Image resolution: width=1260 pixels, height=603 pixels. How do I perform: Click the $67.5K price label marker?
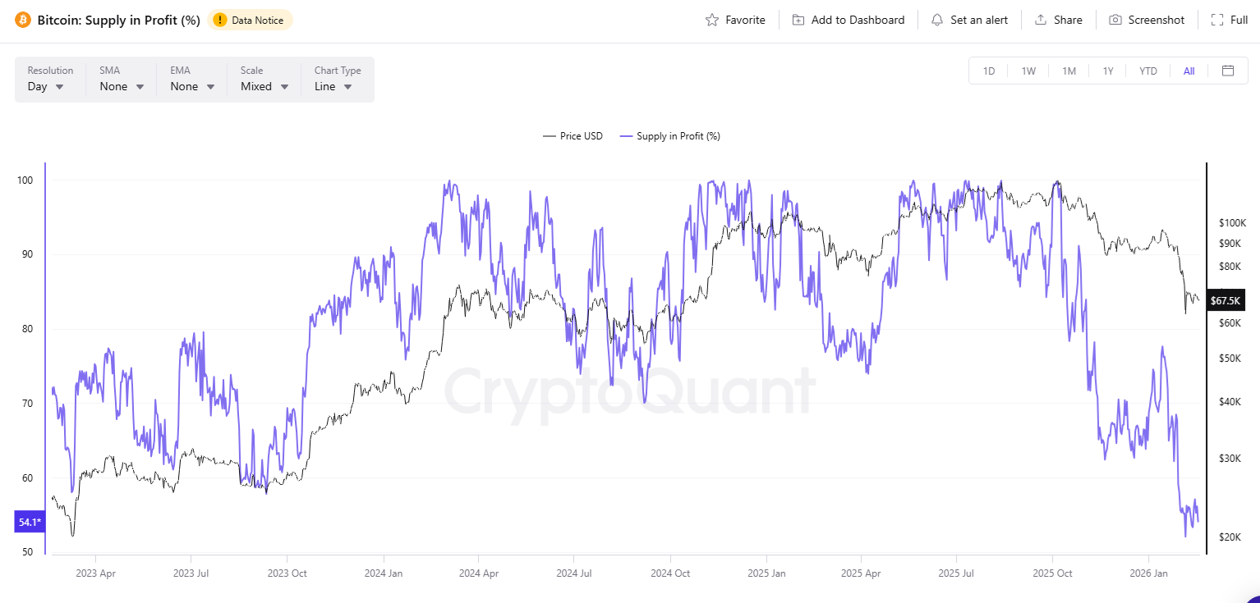point(1226,300)
